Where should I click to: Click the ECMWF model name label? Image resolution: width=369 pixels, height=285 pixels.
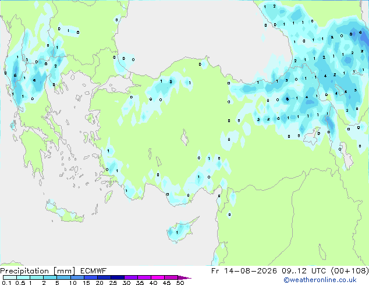94,271
